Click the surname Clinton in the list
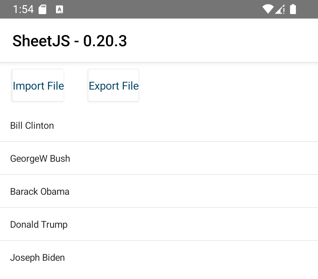The image size is (318, 279). pos(39,126)
